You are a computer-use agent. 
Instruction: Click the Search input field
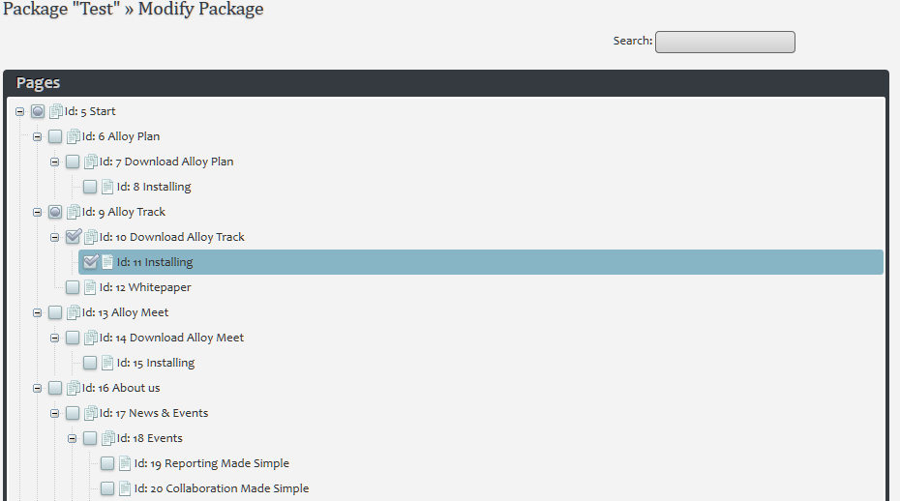point(725,42)
